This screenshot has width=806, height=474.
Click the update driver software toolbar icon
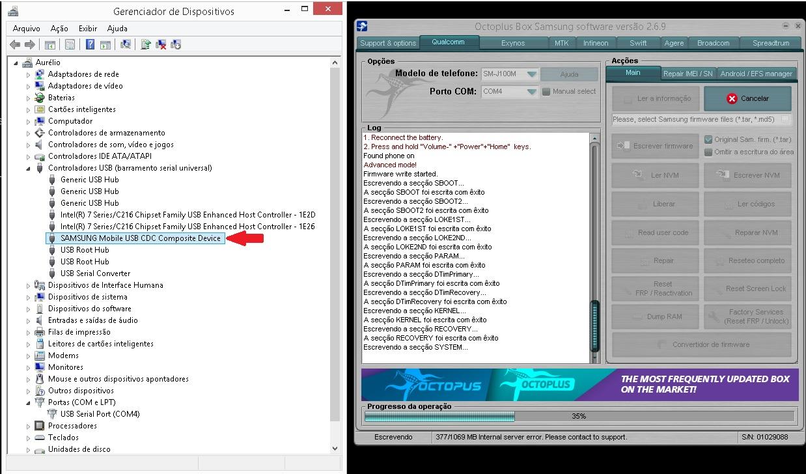[146, 44]
